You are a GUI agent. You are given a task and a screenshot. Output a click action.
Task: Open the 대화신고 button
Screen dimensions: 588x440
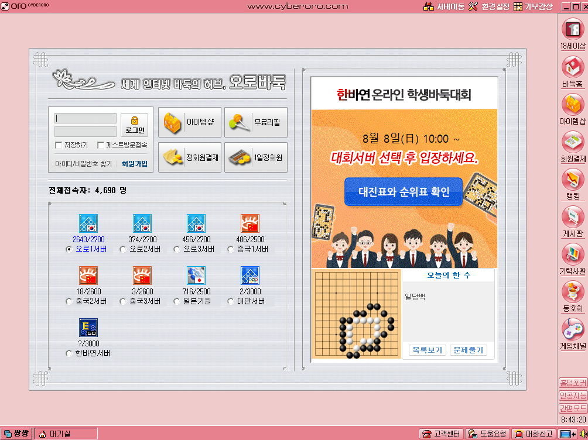pyautogui.click(x=534, y=434)
